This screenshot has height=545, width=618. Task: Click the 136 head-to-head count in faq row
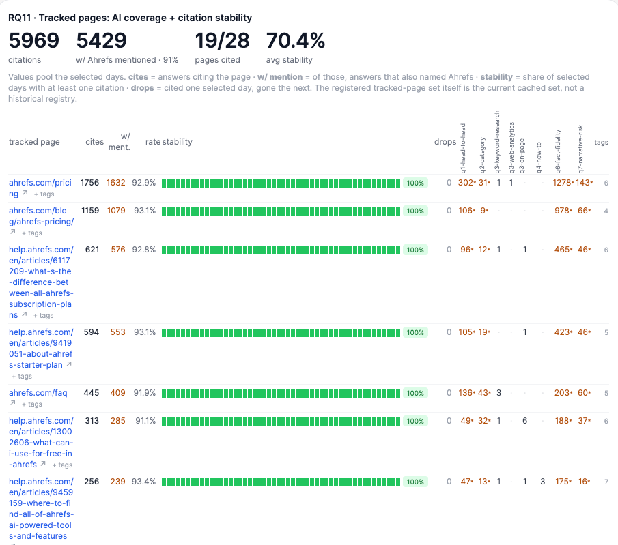467,393
